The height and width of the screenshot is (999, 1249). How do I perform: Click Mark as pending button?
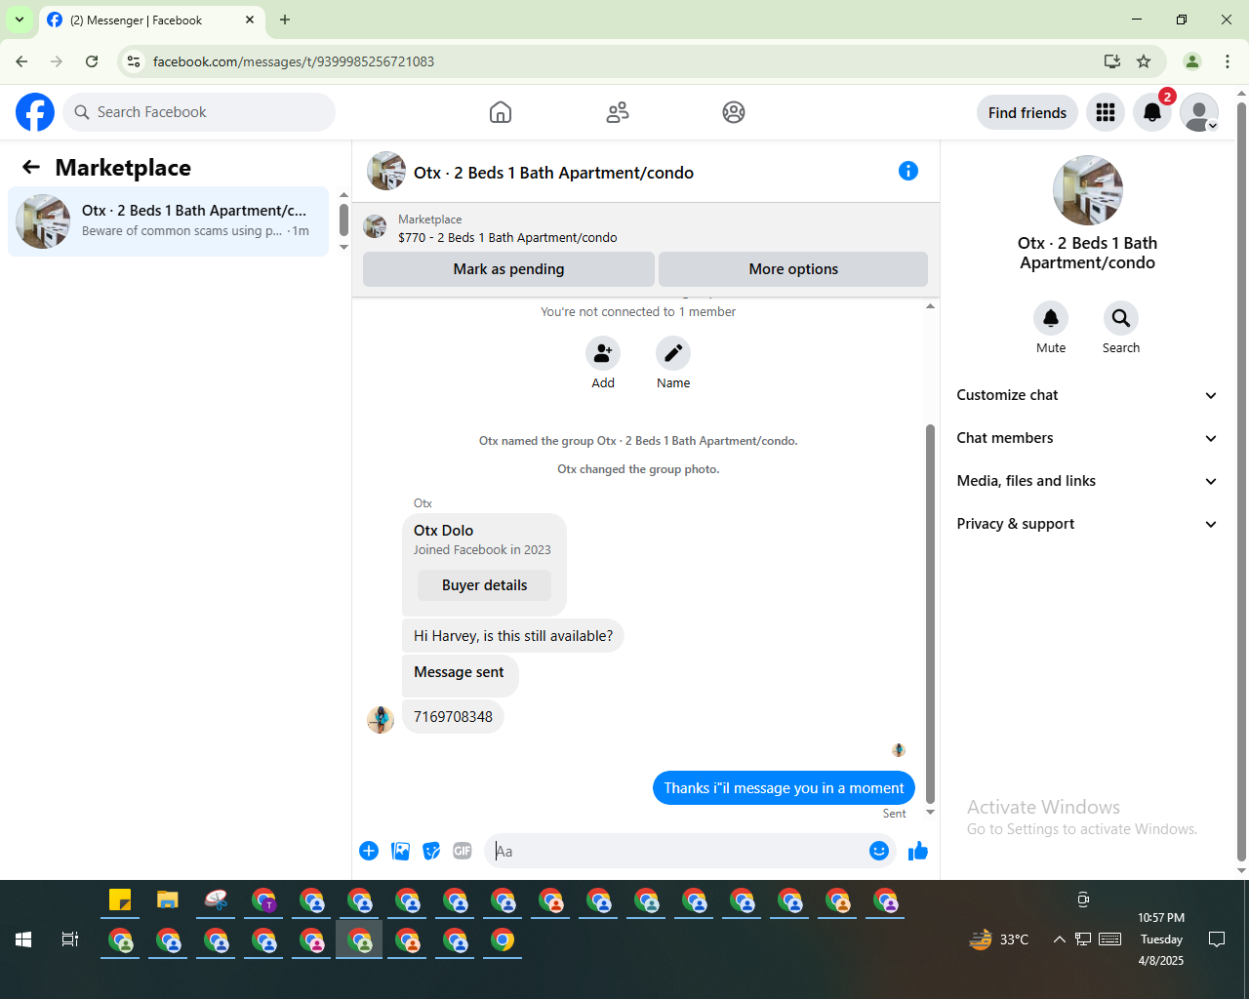[x=508, y=269]
